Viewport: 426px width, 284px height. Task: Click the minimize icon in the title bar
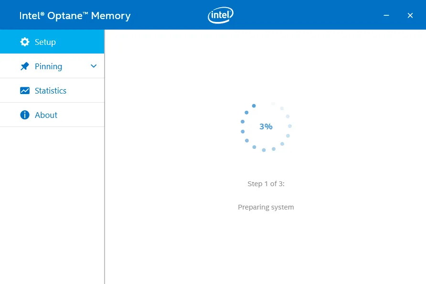(x=386, y=15)
